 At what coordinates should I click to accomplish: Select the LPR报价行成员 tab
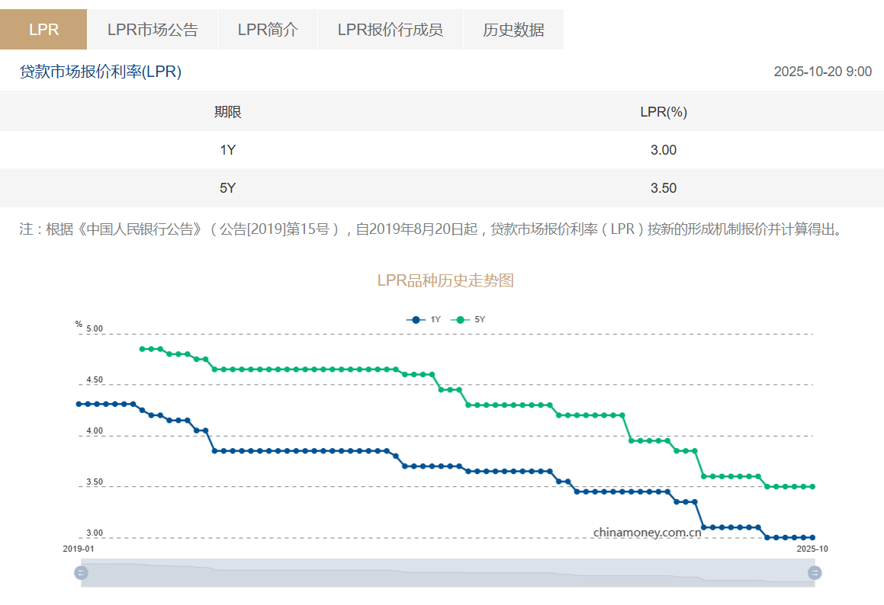click(x=390, y=30)
